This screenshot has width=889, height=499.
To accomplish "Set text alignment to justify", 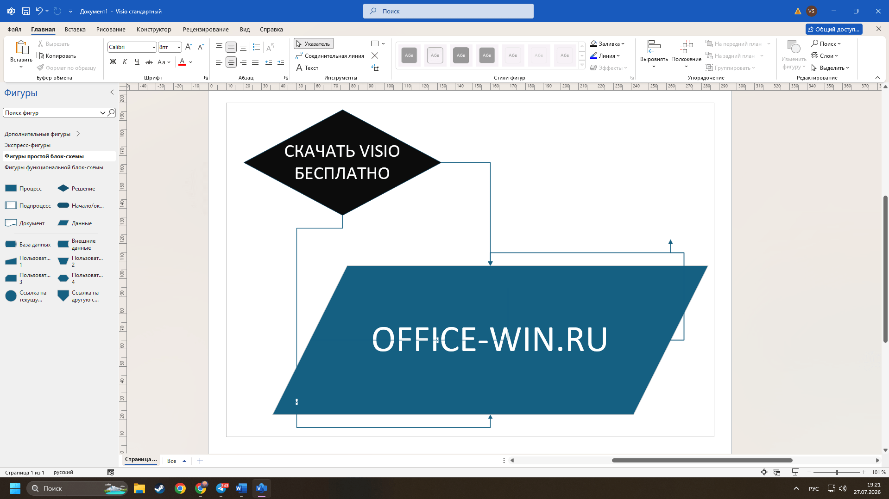I will [x=255, y=62].
